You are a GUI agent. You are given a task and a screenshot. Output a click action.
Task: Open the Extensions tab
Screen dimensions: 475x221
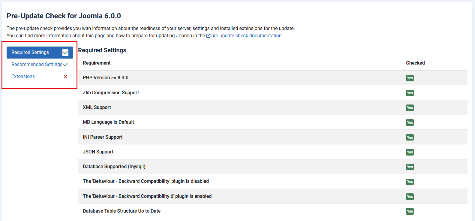pos(23,76)
